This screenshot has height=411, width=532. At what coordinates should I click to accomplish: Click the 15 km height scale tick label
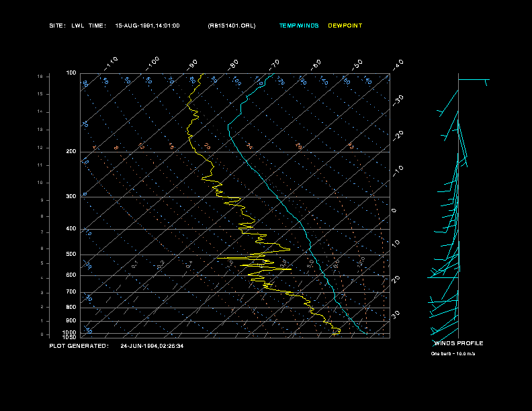[40, 94]
